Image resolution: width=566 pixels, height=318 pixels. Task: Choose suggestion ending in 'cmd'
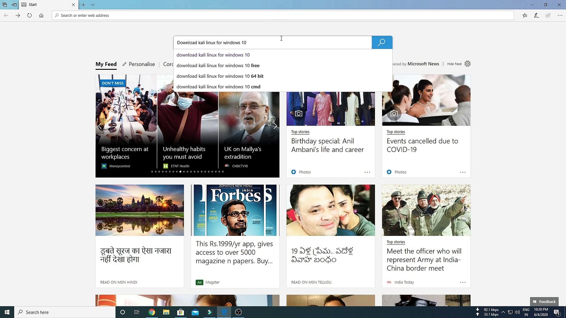[x=283, y=87]
